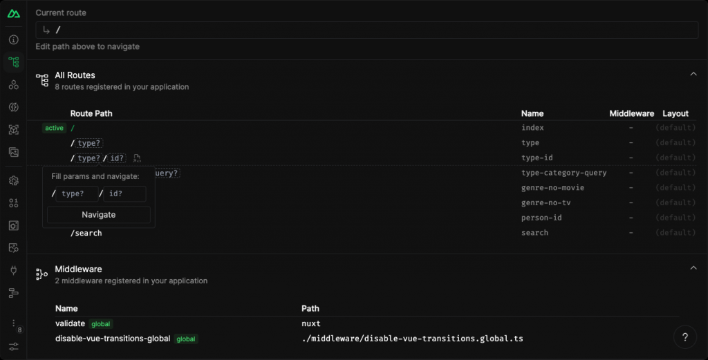The image size is (708, 360).
Task: Click the /search route path
Action: pyautogui.click(x=86, y=234)
